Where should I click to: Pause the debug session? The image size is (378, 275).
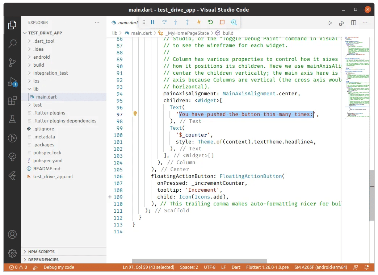[152, 22]
